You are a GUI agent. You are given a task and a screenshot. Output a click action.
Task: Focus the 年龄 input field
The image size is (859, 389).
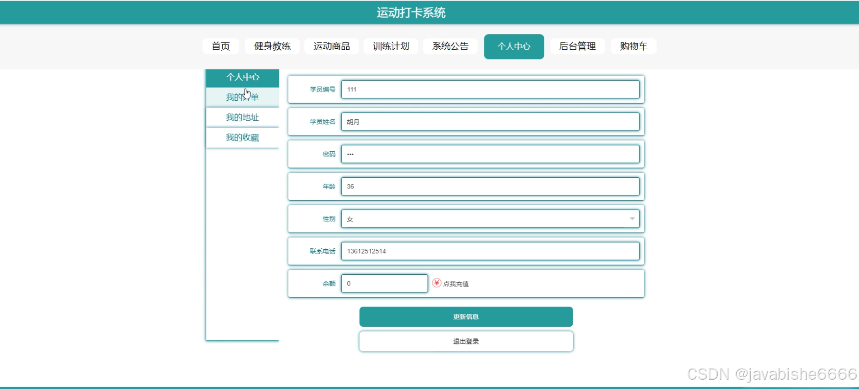click(490, 186)
